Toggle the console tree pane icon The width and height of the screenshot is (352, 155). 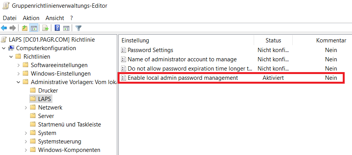[34, 28]
